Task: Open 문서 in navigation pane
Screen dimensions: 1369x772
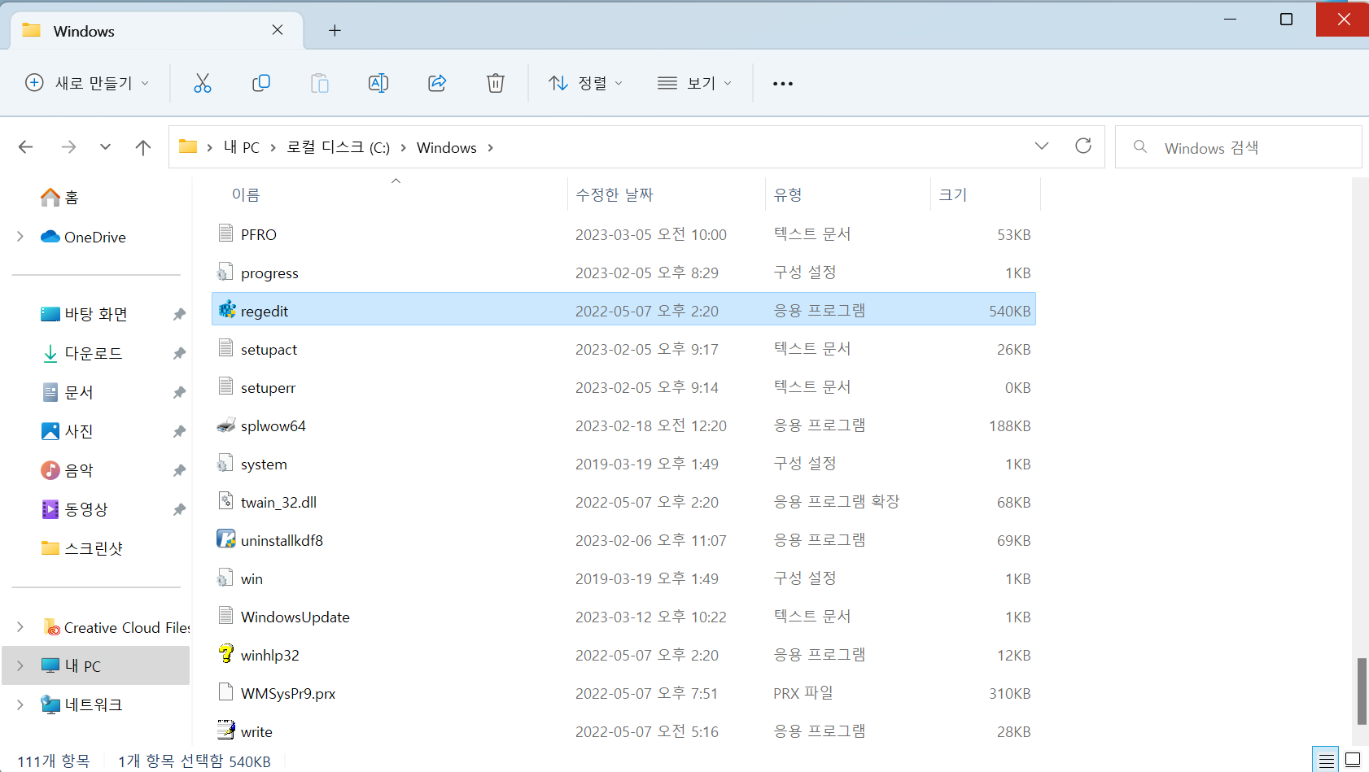Action: [x=79, y=392]
